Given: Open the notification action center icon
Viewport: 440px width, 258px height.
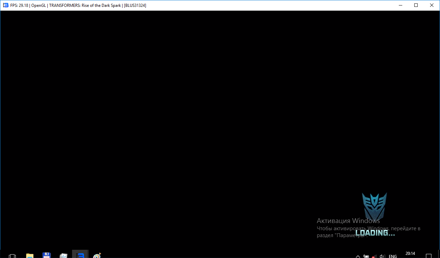Looking at the screenshot, I should pos(428,256).
